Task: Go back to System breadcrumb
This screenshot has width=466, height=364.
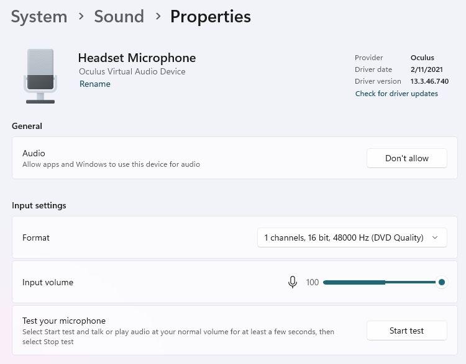Action: point(39,17)
